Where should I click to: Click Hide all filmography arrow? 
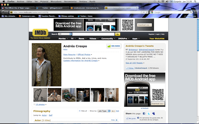pyautogui.click(x=80, y=111)
